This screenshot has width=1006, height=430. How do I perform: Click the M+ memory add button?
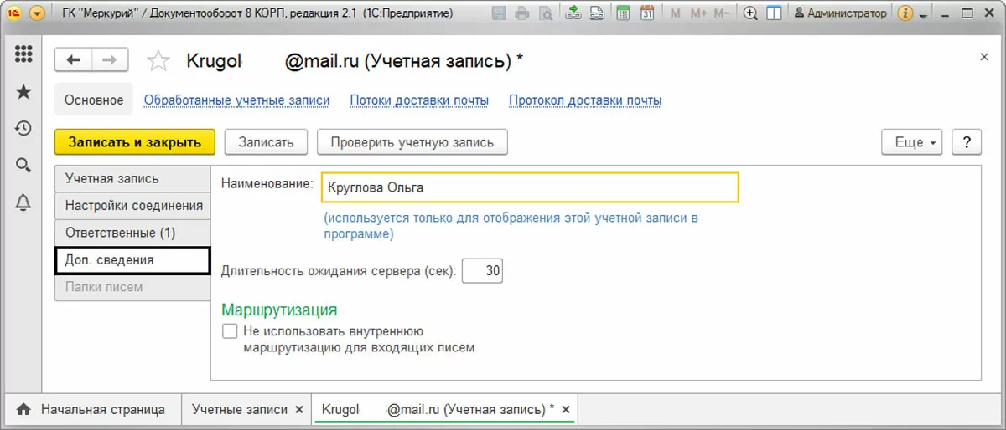pos(699,13)
